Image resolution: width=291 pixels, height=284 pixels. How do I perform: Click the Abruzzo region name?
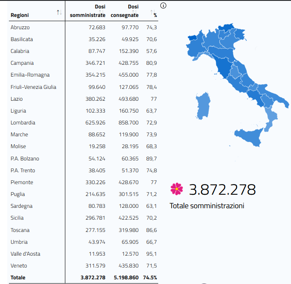[20, 28]
